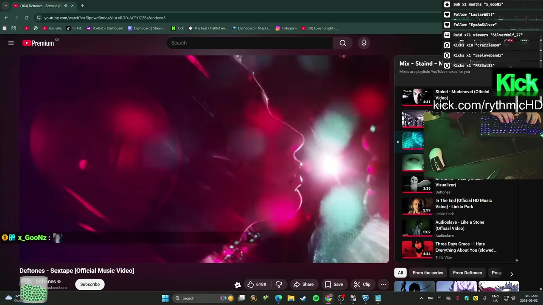Viewport: 543px width, 305px height.
Task: Open the YouTube bookmark
Action: (x=52, y=28)
